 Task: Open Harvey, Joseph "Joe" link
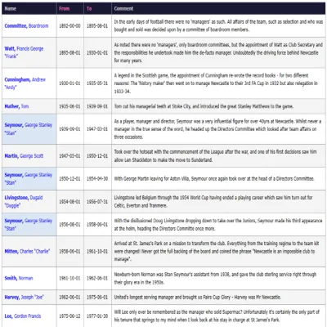[x=25, y=297]
